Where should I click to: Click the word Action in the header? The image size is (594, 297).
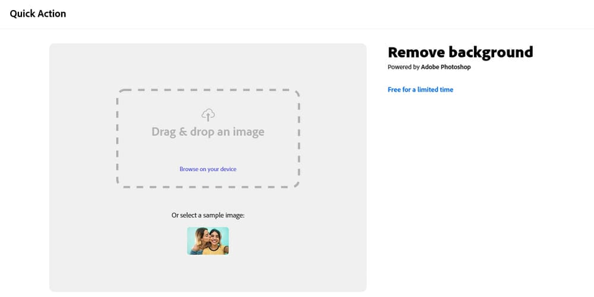52,14
